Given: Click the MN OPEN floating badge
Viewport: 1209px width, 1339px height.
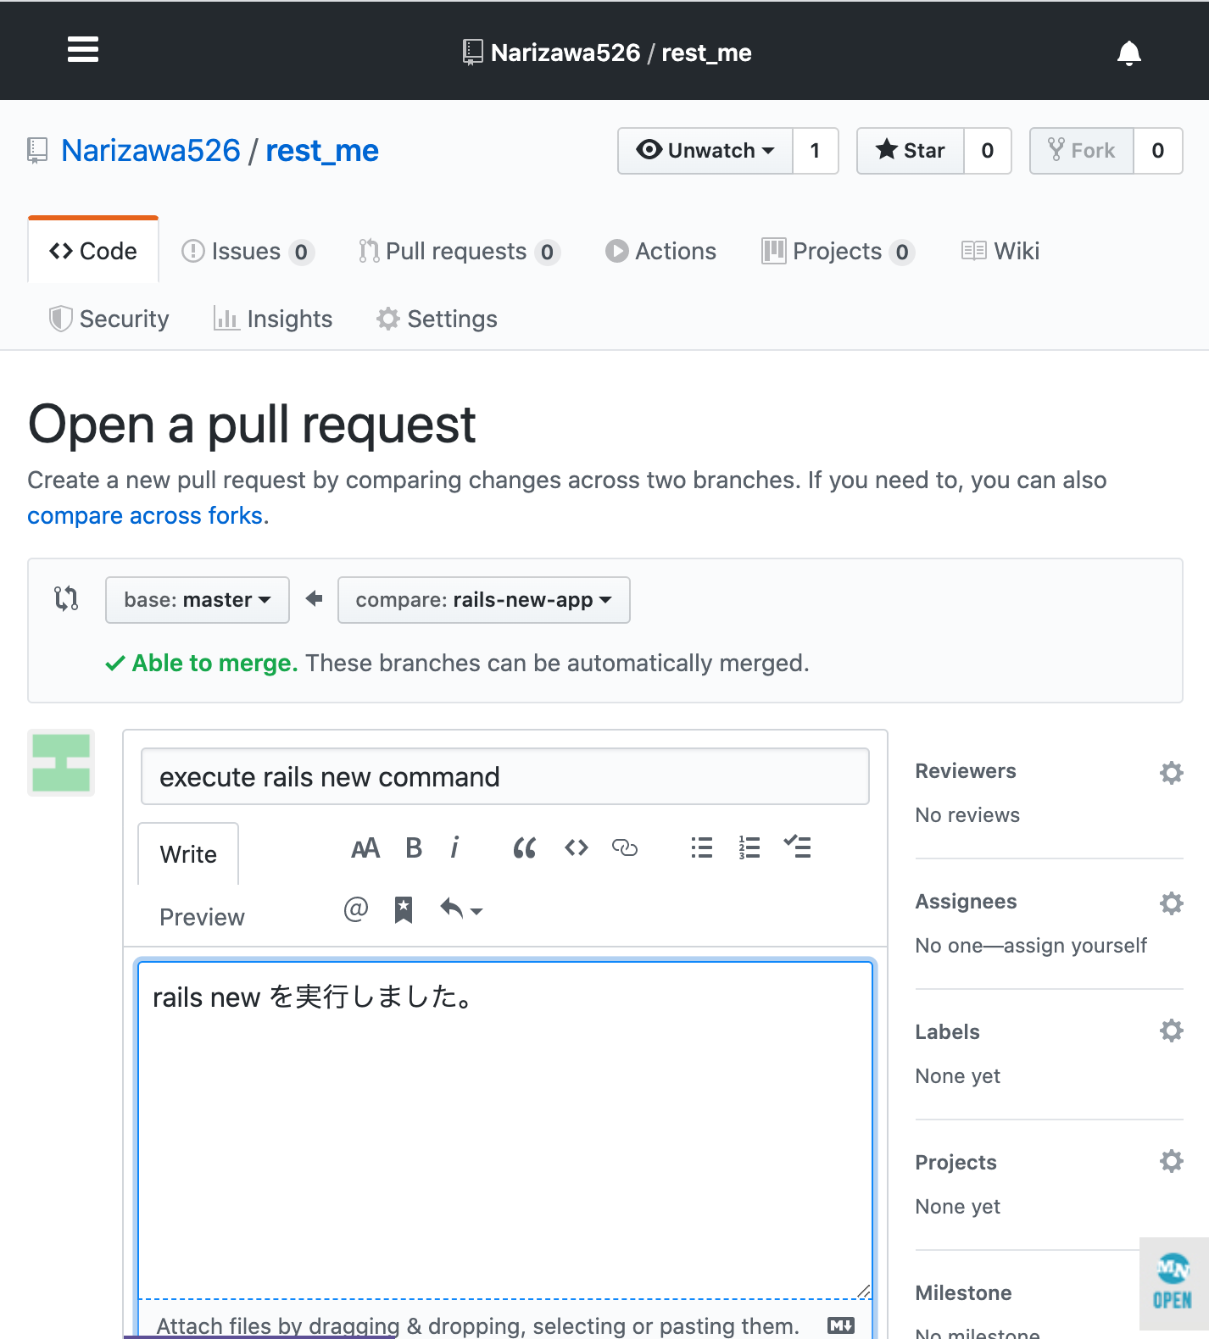Looking at the screenshot, I should 1173,1284.
